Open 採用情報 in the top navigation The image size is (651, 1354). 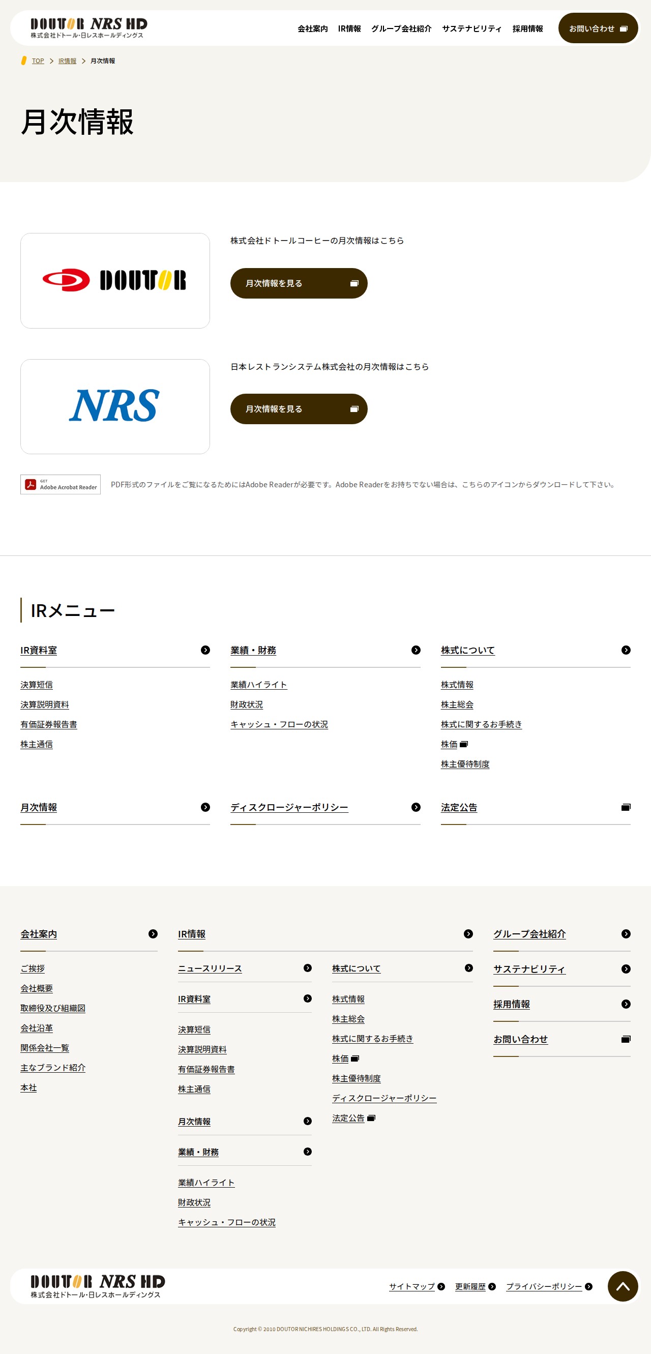[x=527, y=28]
